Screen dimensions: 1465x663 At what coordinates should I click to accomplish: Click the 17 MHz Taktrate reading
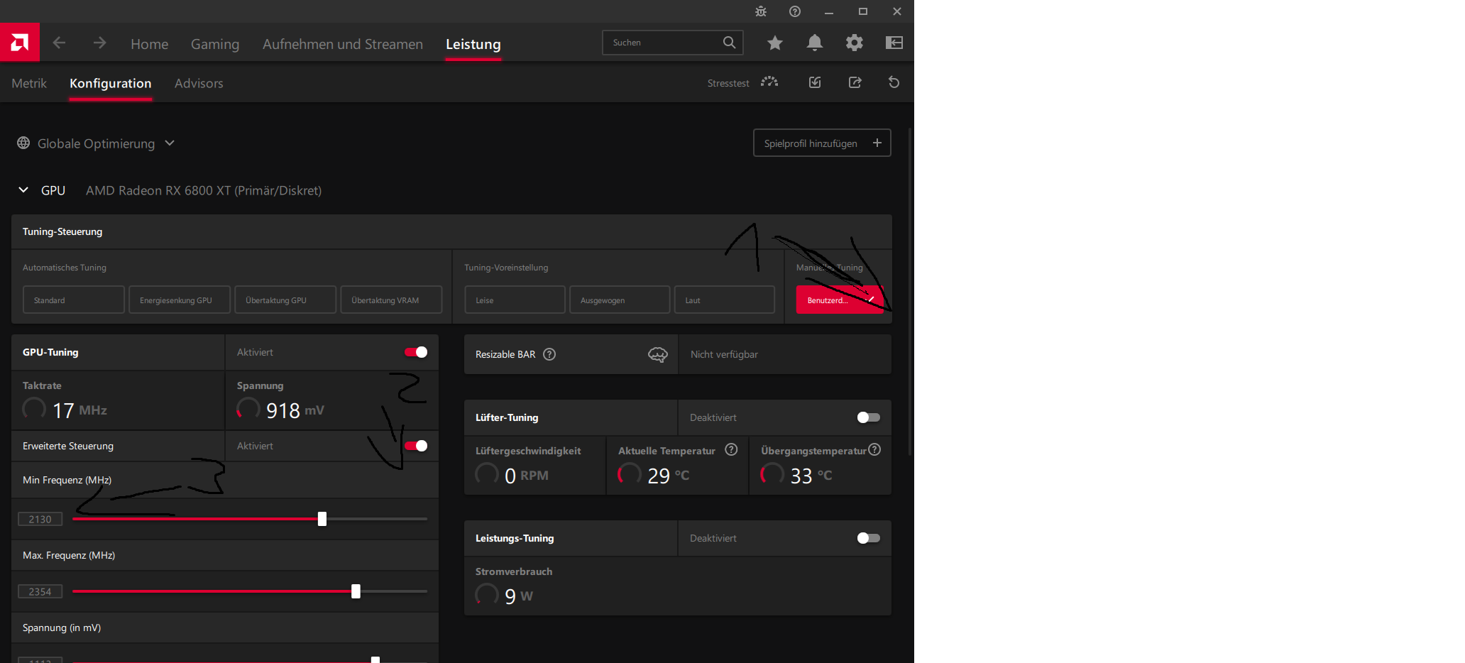click(x=79, y=410)
